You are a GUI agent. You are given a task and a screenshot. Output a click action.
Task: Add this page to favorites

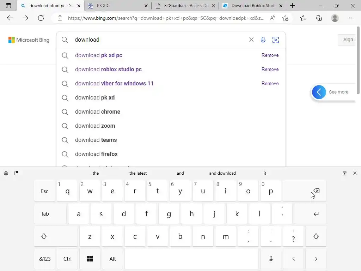[x=286, y=18]
